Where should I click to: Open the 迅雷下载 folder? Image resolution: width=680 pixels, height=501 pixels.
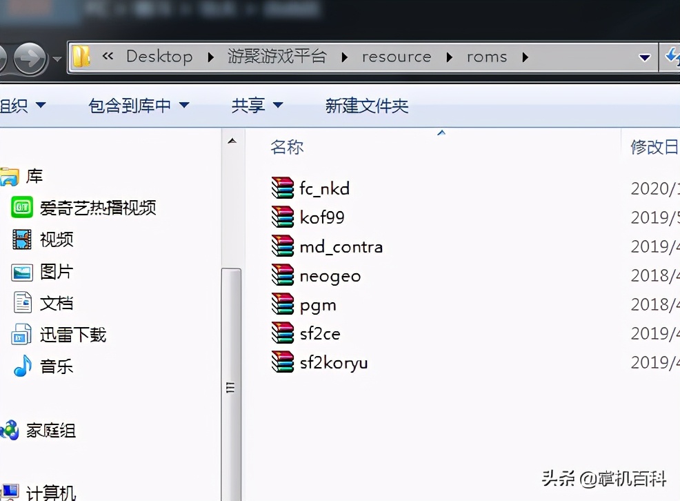[72, 335]
